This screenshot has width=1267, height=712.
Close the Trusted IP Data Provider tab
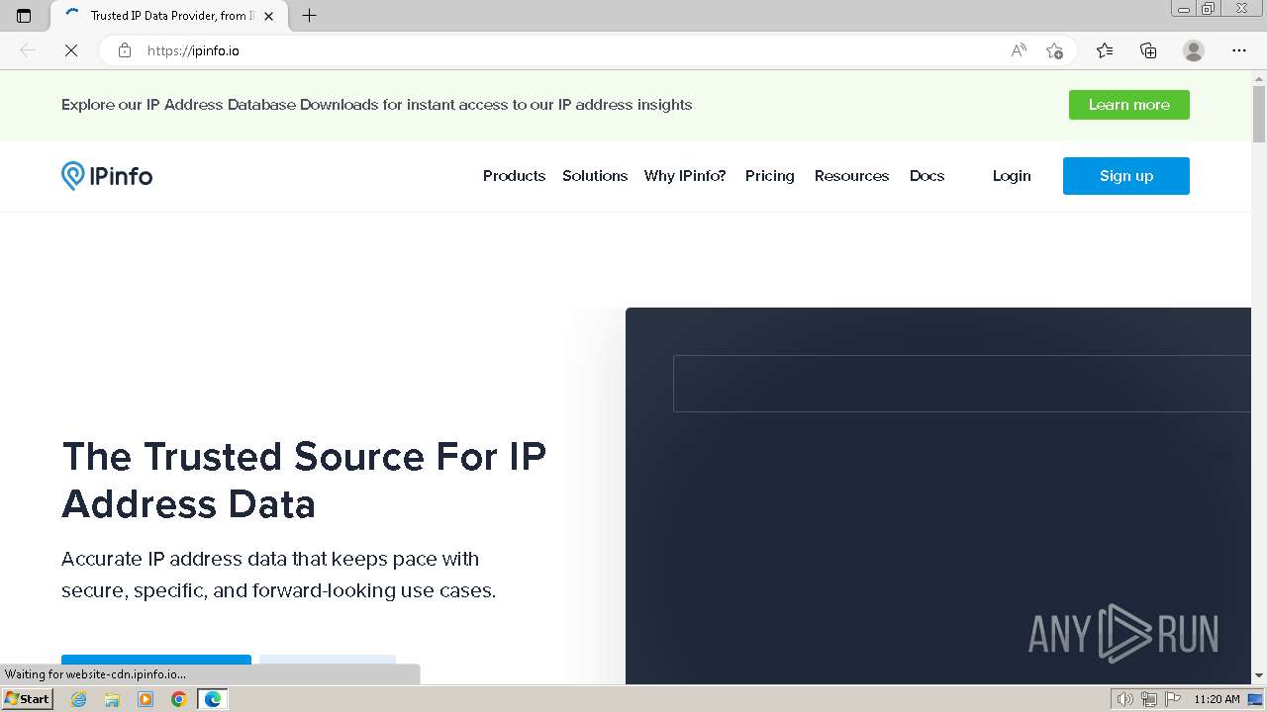(x=268, y=16)
